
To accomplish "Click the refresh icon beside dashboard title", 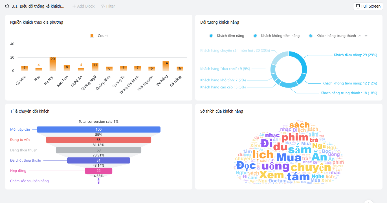I will click(x=7, y=6).
